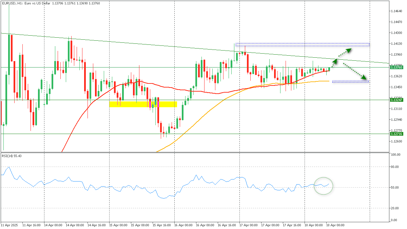Click the 1.14640 value on price axis
Image resolution: width=407 pixels, height=229 pixels.
[x=396, y=11]
